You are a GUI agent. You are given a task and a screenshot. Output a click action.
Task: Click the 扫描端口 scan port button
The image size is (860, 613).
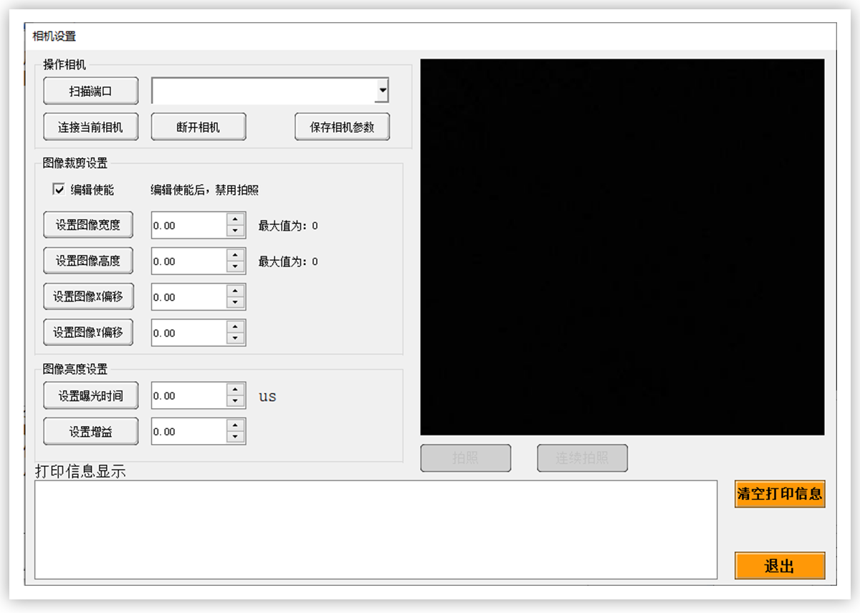pyautogui.click(x=90, y=90)
